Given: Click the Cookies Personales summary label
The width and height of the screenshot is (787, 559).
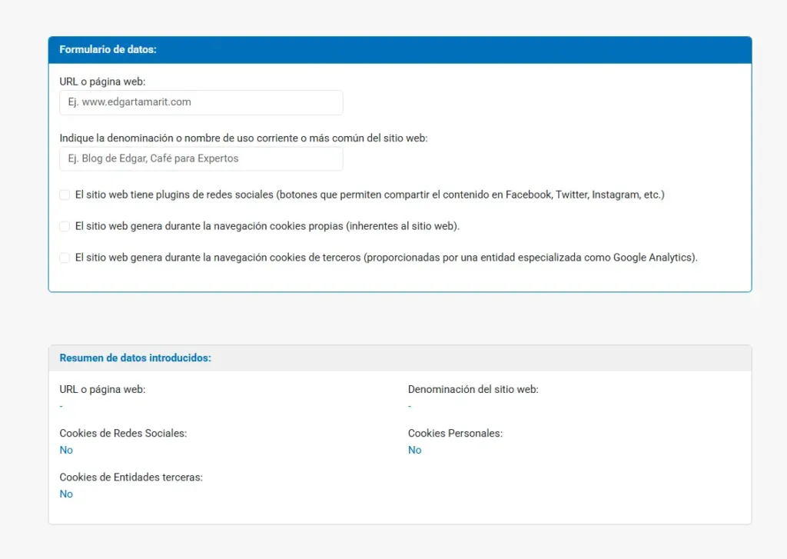Looking at the screenshot, I should coord(455,434).
